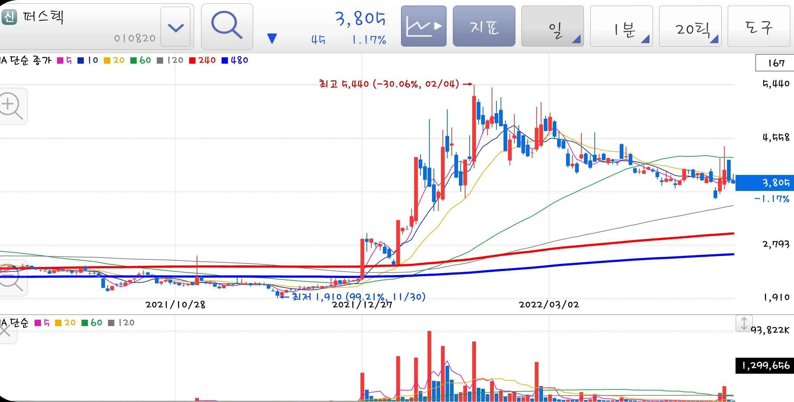The width and height of the screenshot is (794, 402).
Task: Select the 20틱 tick period dropdown
Action: pos(690,26)
